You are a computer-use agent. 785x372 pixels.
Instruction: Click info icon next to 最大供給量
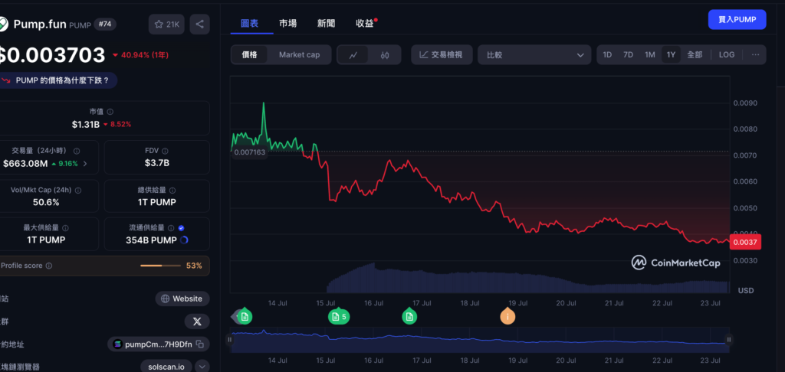pos(66,228)
